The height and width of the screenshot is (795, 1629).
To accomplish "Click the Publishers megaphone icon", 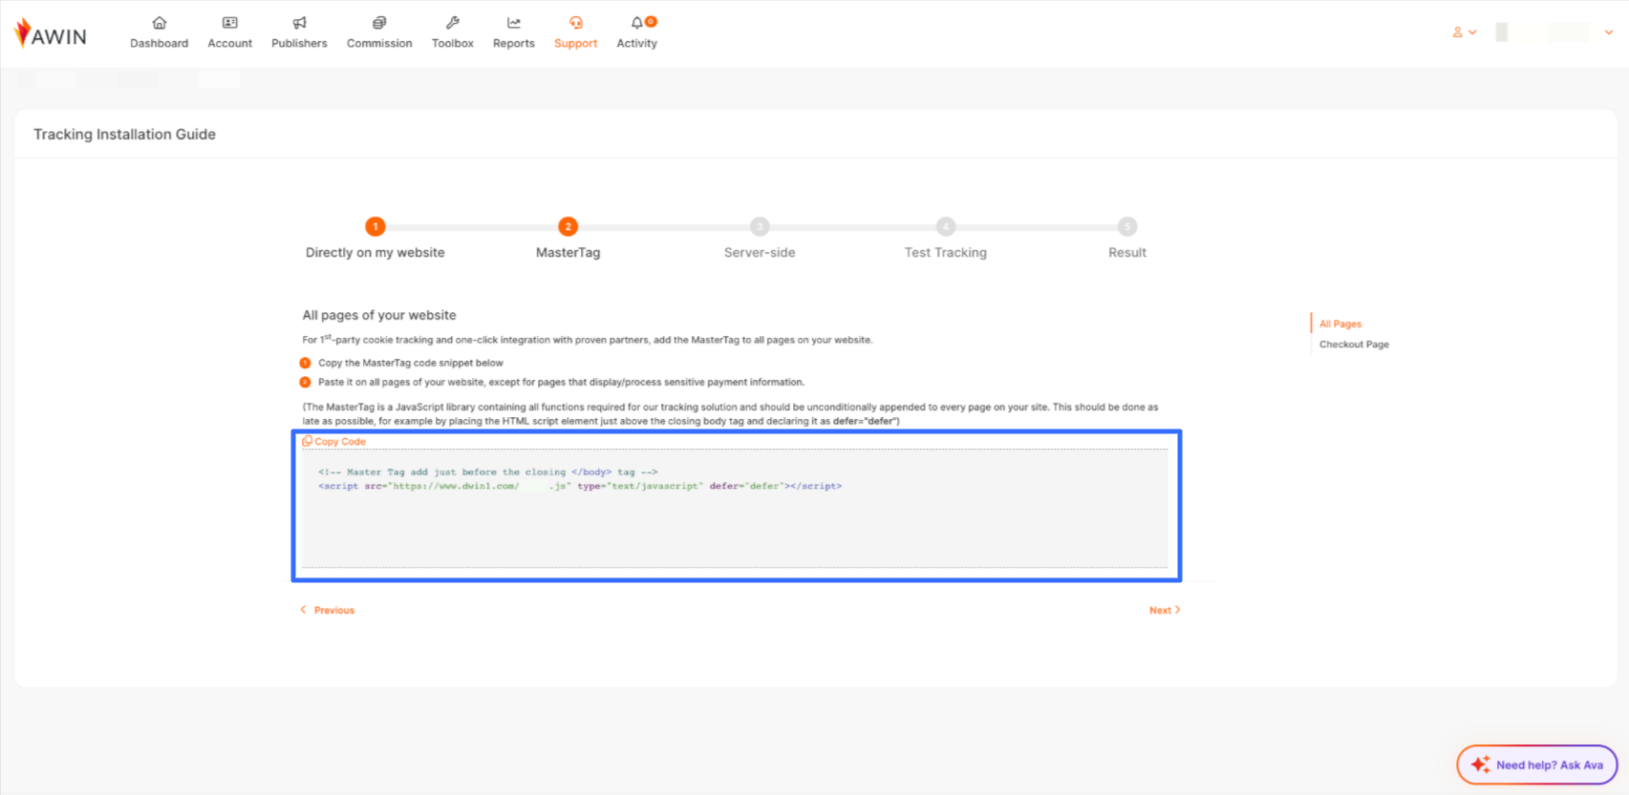I will pyautogui.click(x=299, y=23).
